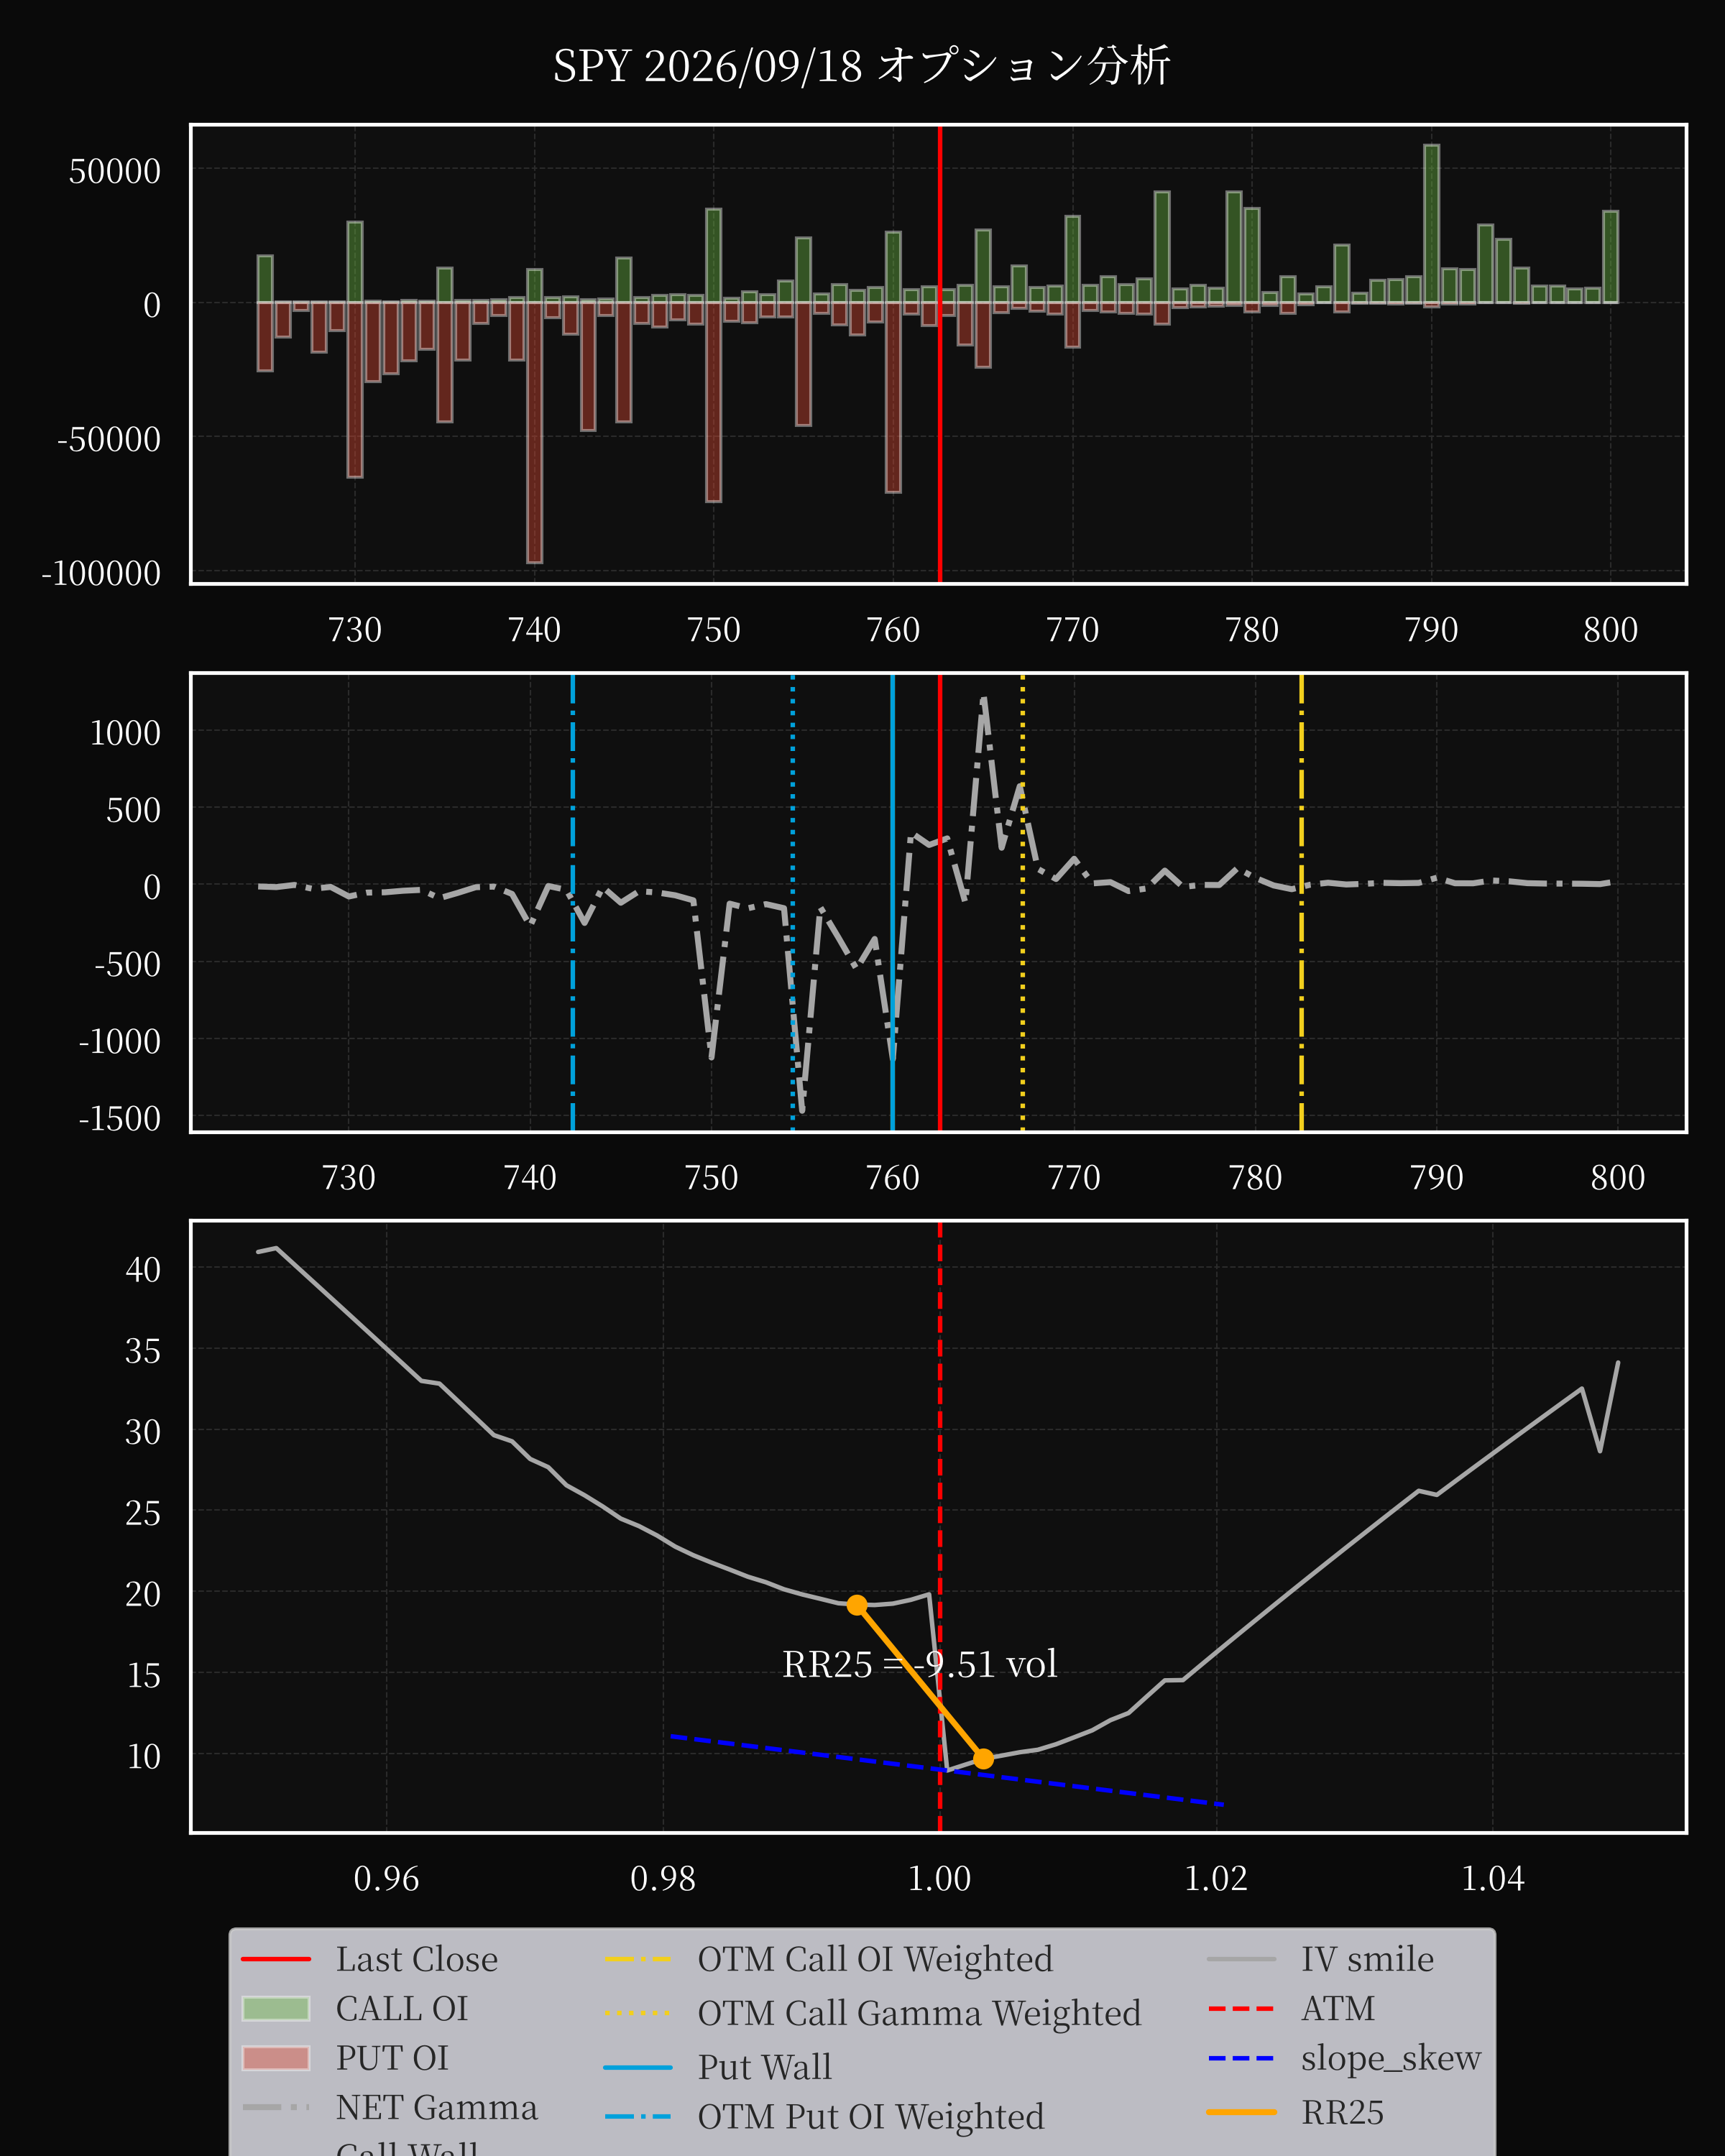The image size is (1725, 2156).
Task: Click the yellow dotted OTM Call Gamma legend sample
Action: (x=638, y=2013)
